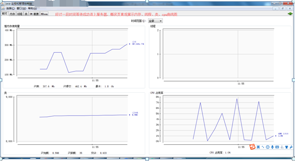
Task: Switch to the VM 概要 tab
Action: click(x=34, y=14)
